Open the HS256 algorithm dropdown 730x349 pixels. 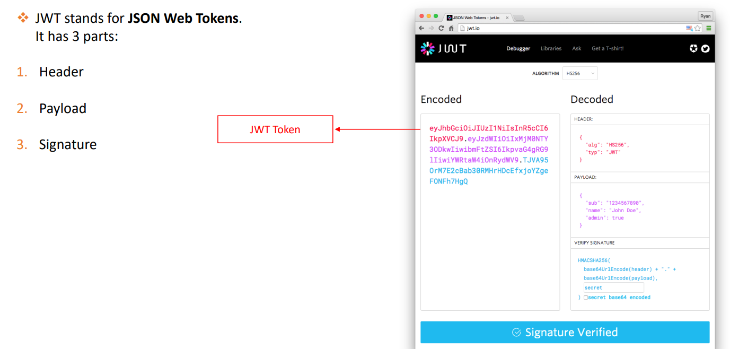(x=580, y=73)
